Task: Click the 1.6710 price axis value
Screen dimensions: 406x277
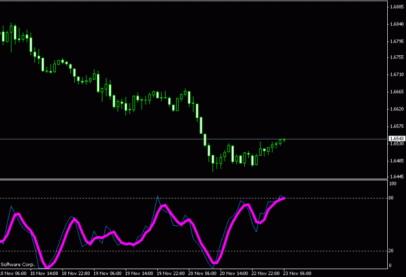Action: click(397, 75)
